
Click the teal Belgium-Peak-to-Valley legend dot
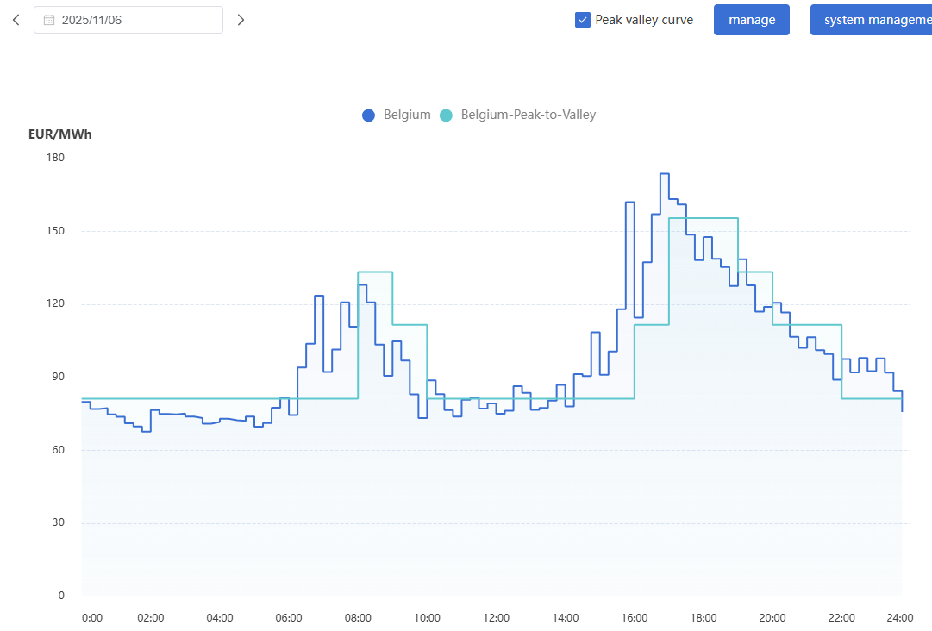point(446,115)
